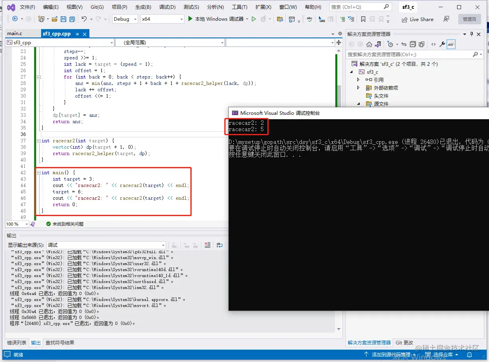Image resolution: width=489 pixels, height=362 pixels.
Task: Click the Solution Explorer home icon
Action: click(369, 44)
